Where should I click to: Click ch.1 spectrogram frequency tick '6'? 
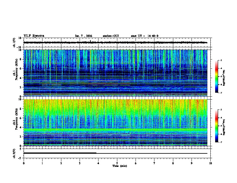[x=21, y=69]
